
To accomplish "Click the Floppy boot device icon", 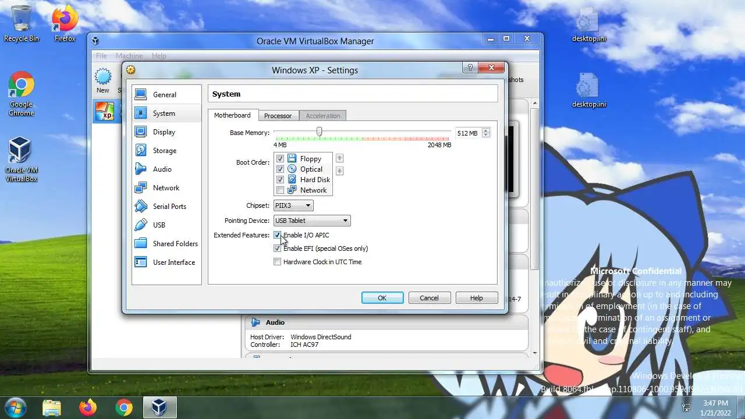I will 292,158.
